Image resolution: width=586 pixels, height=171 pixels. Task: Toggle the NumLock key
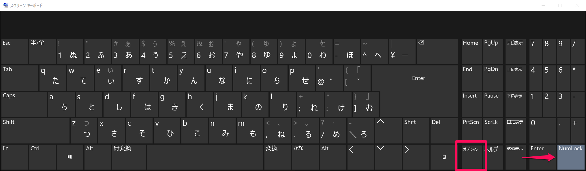point(571,157)
